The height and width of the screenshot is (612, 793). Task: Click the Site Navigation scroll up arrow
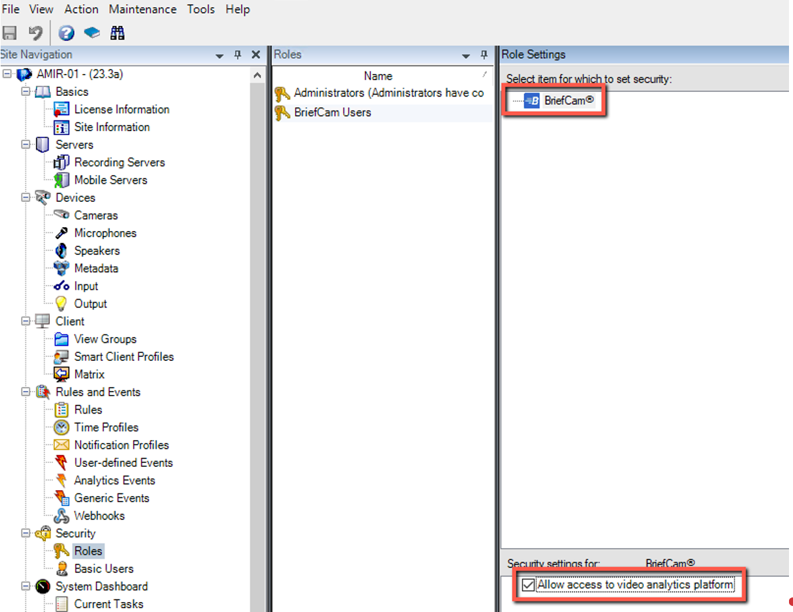click(258, 75)
